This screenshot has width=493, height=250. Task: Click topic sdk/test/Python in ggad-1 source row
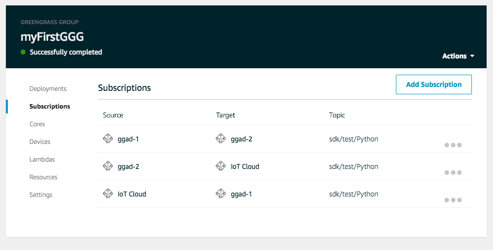(x=354, y=139)
